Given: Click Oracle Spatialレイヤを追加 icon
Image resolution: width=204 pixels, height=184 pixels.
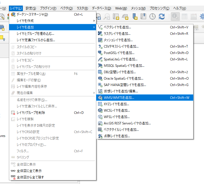Looking at the screenshot, I should coord(100,78).
